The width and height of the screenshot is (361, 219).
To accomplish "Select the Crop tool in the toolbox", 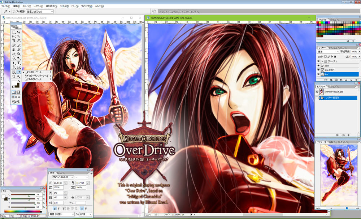I will (14, 40).
